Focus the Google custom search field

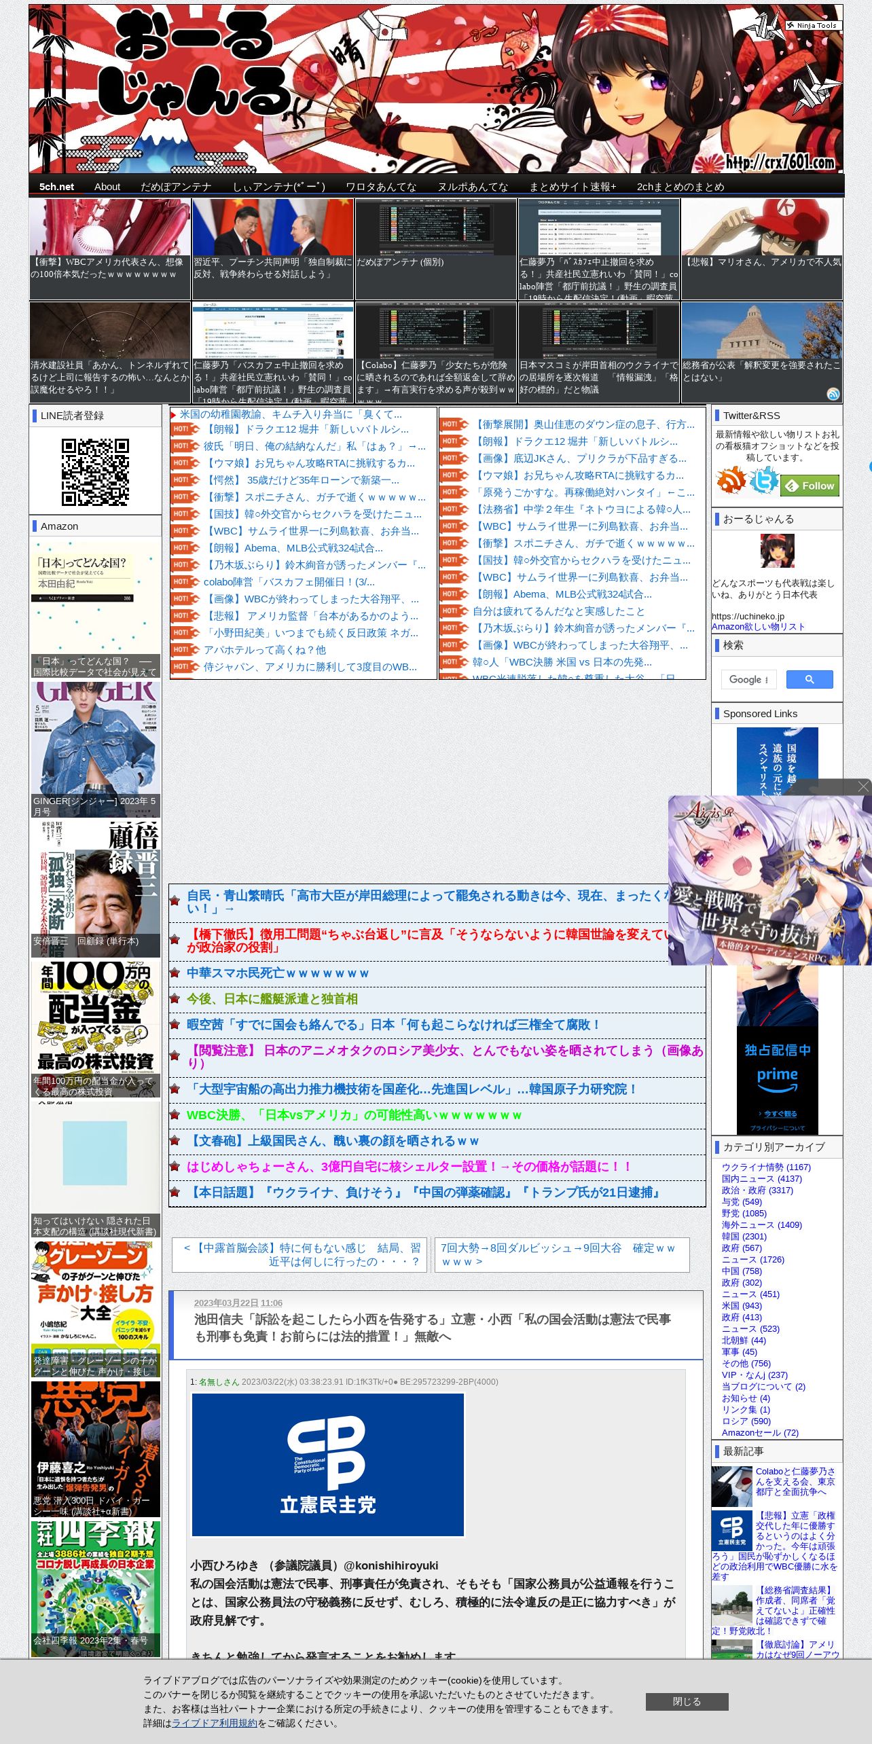coord(748,679)
